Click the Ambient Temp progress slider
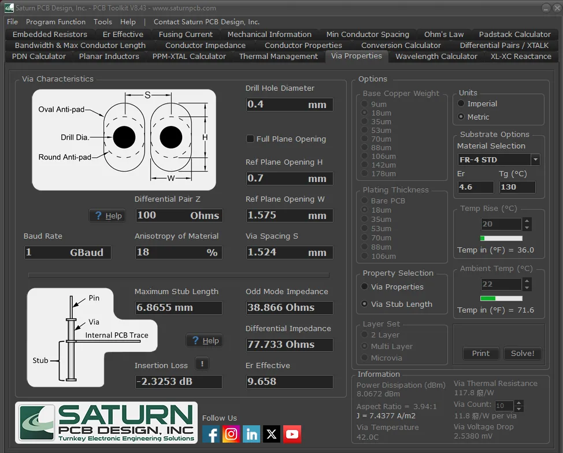The width and height of the screenshot is (563, 453). point(501,298)
